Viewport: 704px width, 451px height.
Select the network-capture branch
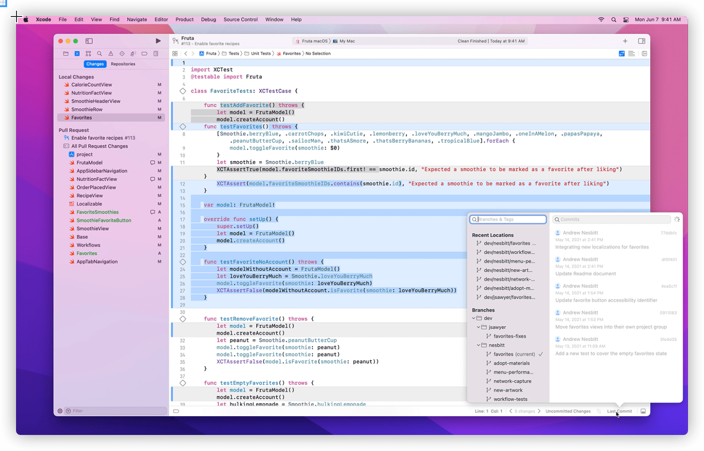(x=512, y=381)
